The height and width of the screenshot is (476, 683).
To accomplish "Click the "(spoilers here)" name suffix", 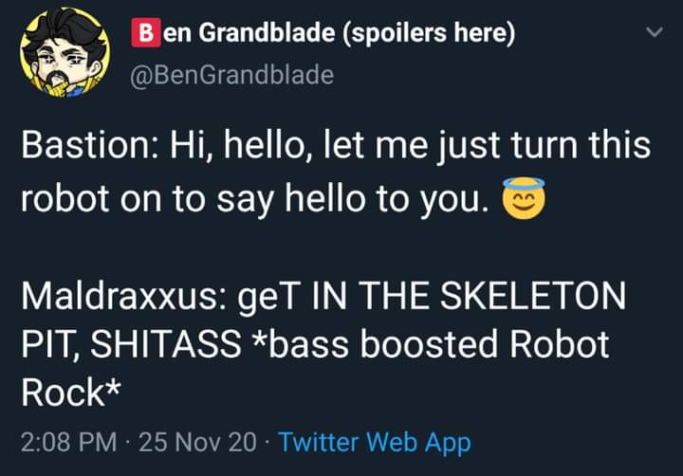I will (428, 33).
